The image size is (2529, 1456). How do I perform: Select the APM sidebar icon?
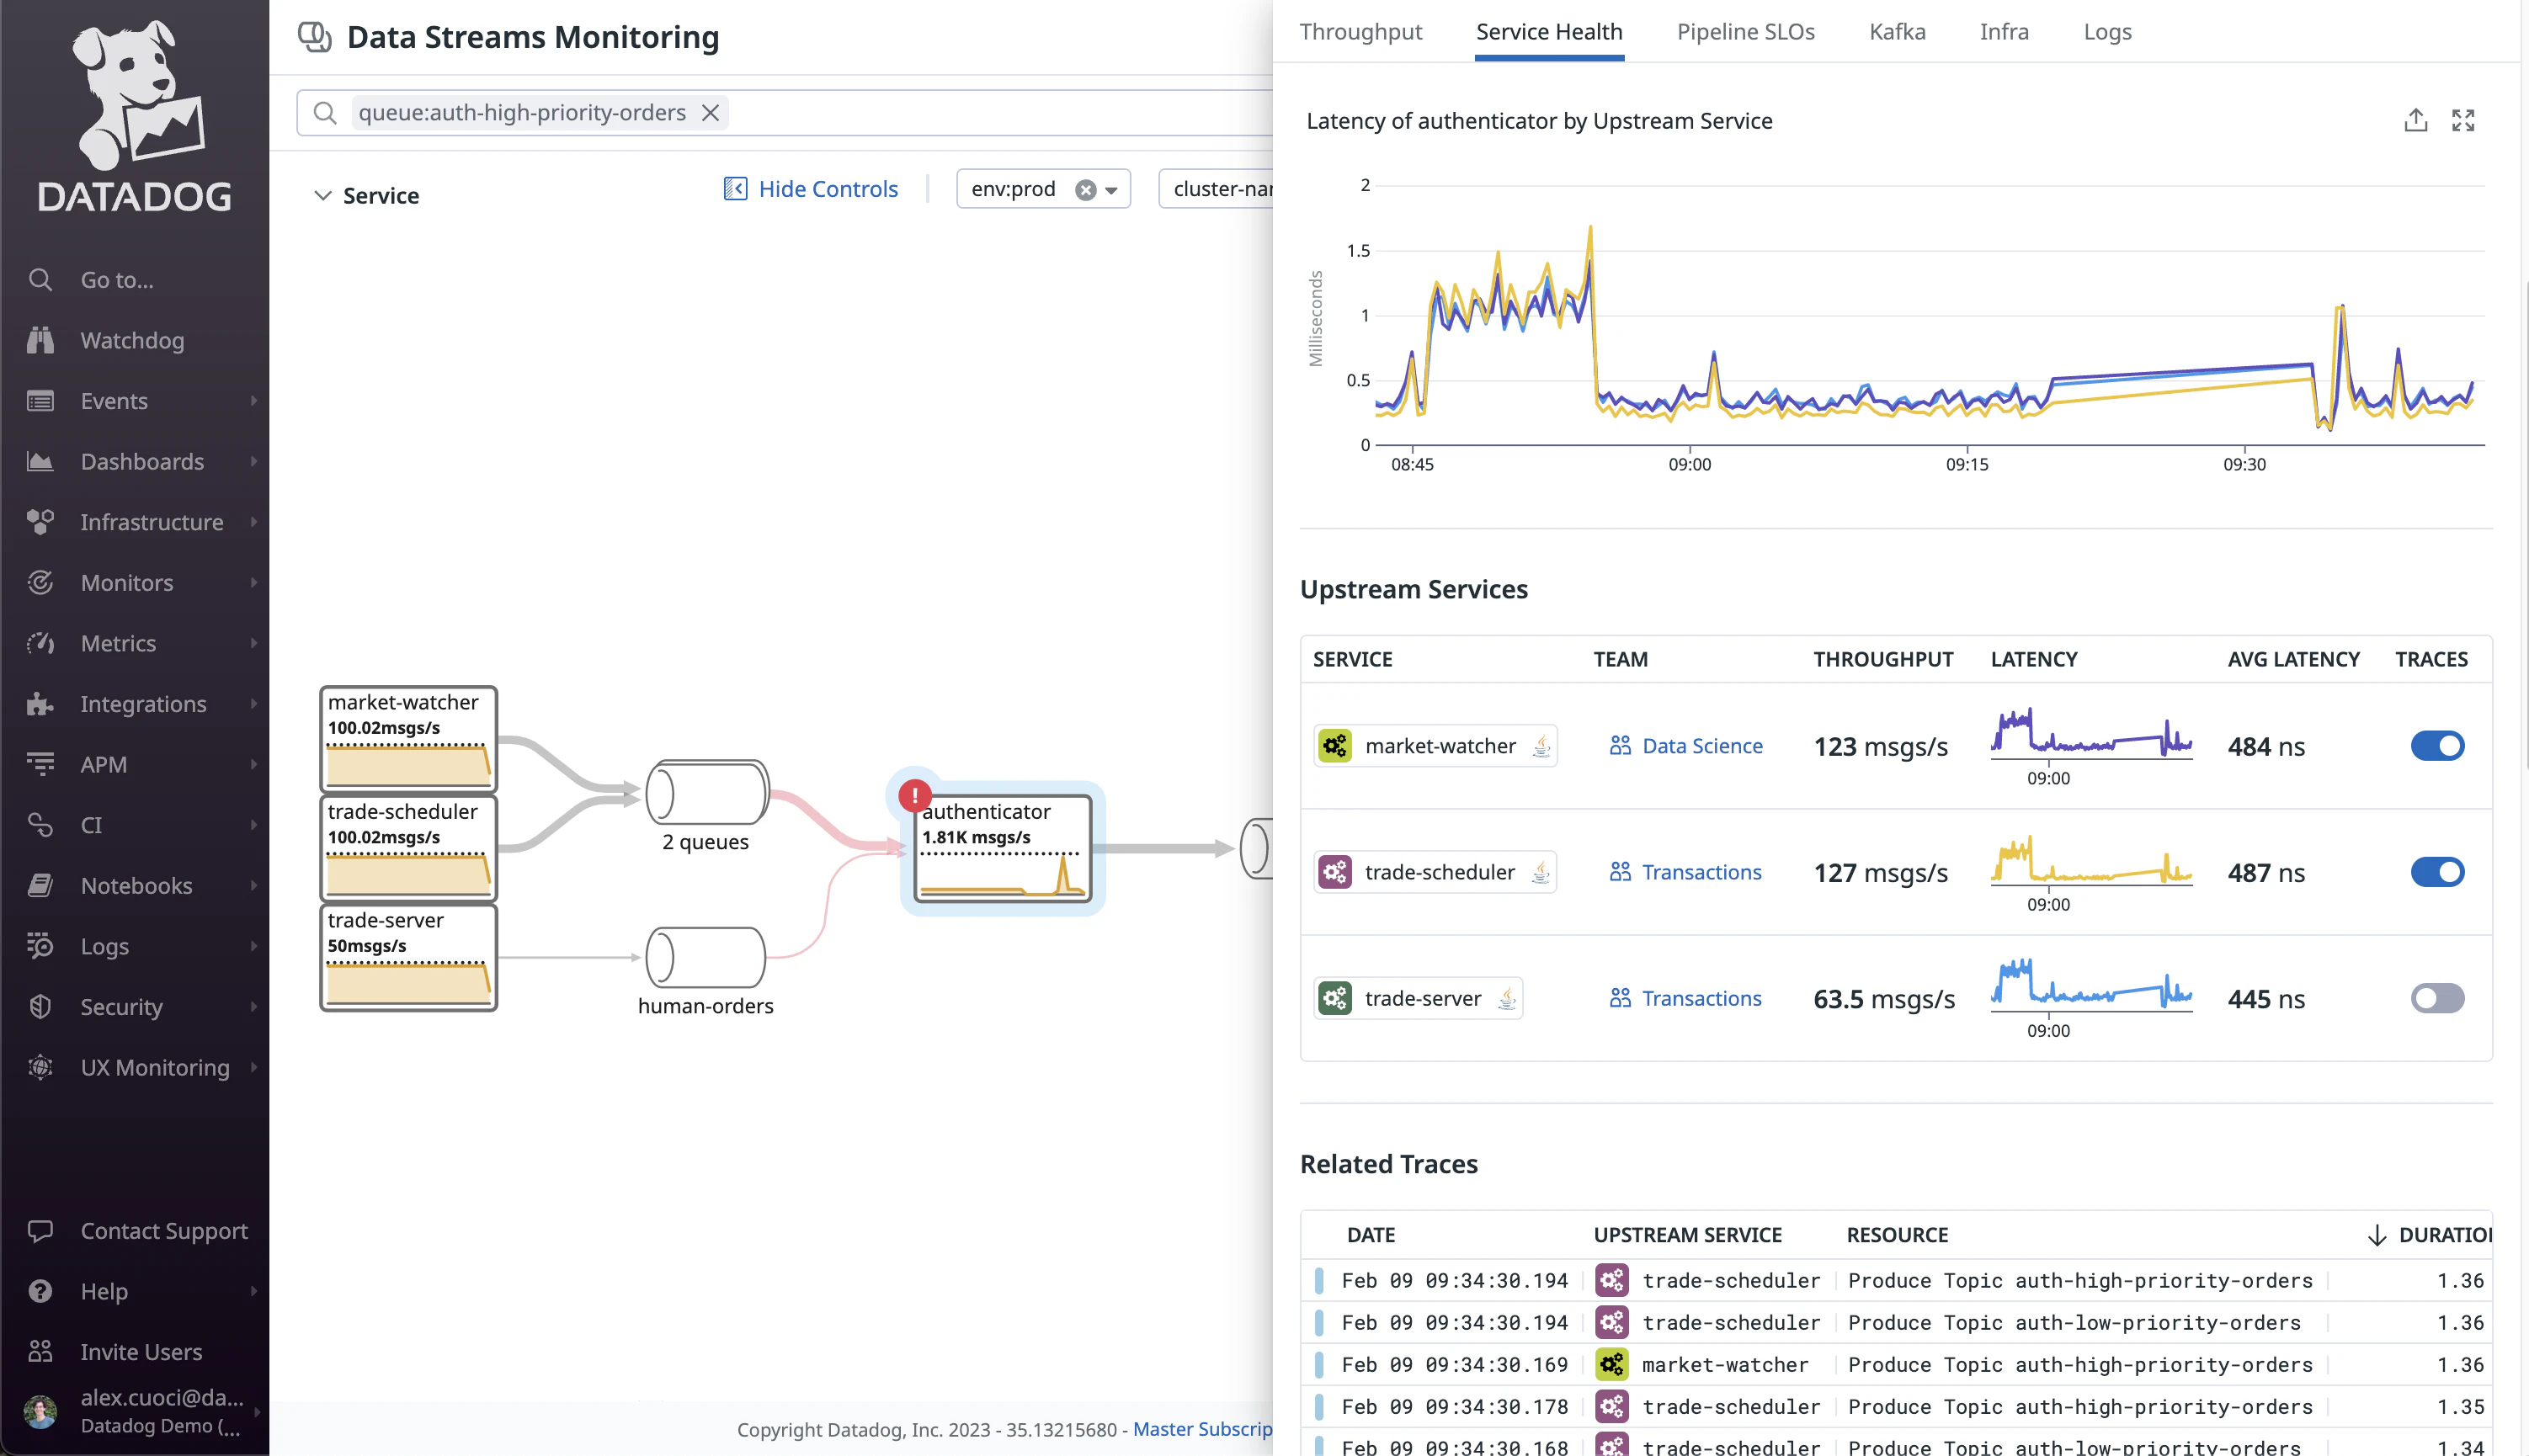pyautogui.click(x=40, y=764)
